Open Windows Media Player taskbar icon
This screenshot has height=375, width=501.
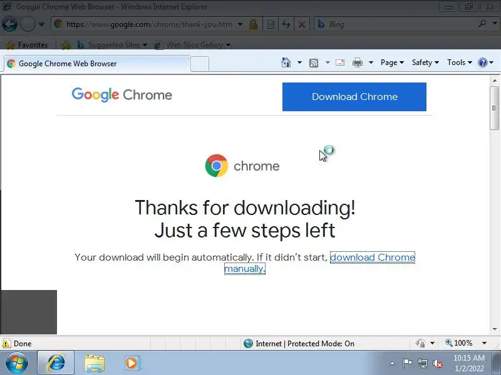pyautogui.click(x=132, y=363)
